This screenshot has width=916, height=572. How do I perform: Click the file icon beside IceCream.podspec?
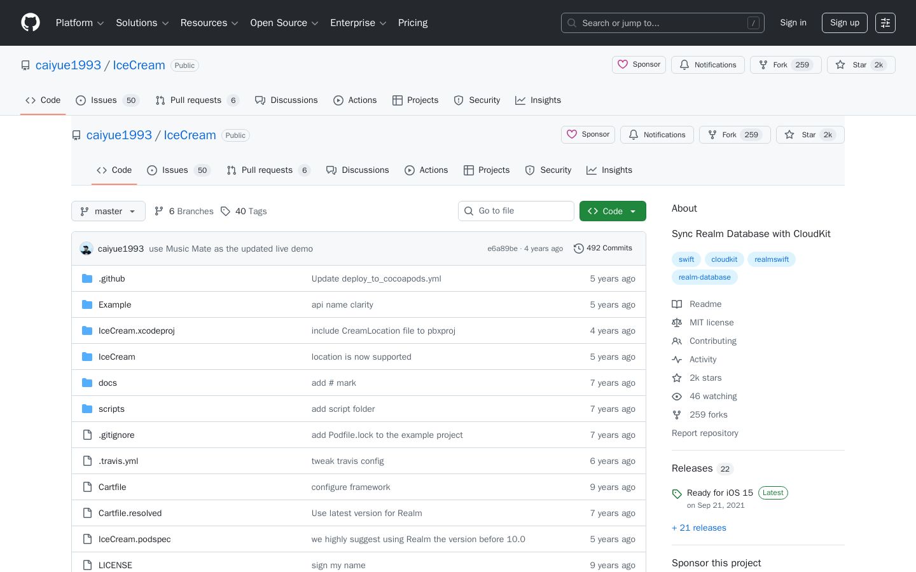[87, 539]
